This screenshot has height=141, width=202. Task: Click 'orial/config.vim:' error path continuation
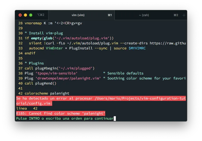click(34, 104)
